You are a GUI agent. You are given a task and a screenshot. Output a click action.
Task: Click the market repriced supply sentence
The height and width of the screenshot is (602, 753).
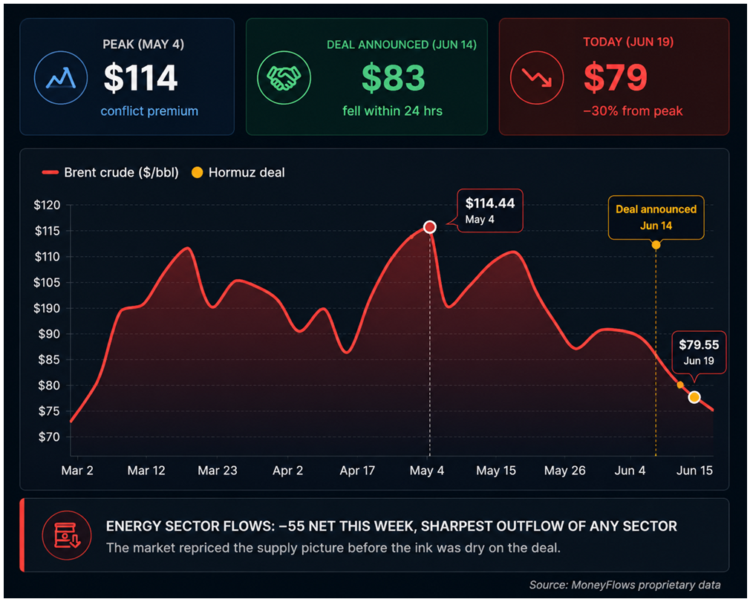tap(333, 548)
